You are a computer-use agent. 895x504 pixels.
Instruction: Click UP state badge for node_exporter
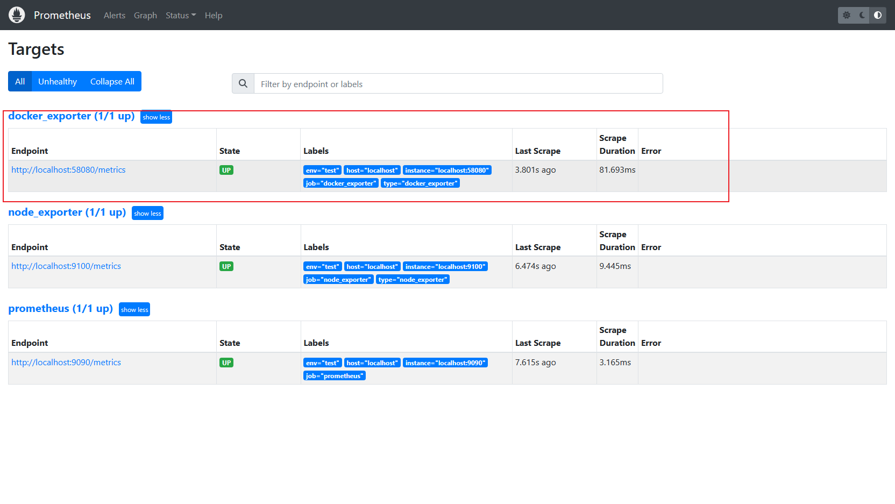[226, 266]
